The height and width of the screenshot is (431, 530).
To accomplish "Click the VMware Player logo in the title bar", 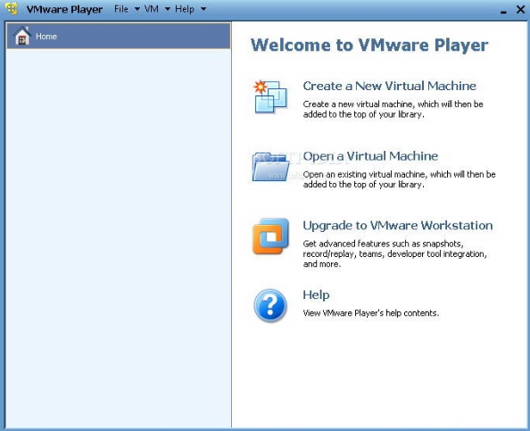I will pos(12,9).
